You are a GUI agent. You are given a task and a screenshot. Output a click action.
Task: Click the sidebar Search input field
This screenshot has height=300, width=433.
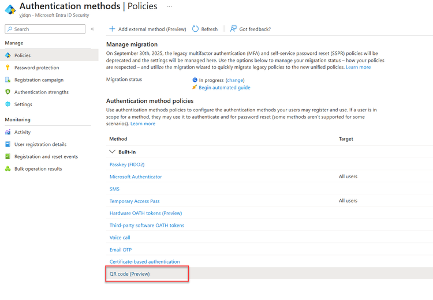point(46,29)
